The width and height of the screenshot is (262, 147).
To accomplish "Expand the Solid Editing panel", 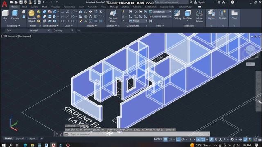I will [x=50, y=26].
